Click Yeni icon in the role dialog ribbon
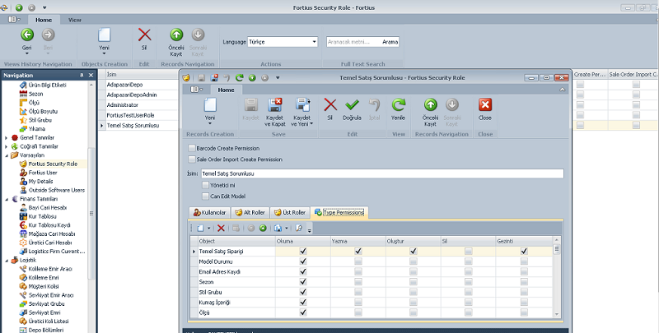 coord(210,105)
